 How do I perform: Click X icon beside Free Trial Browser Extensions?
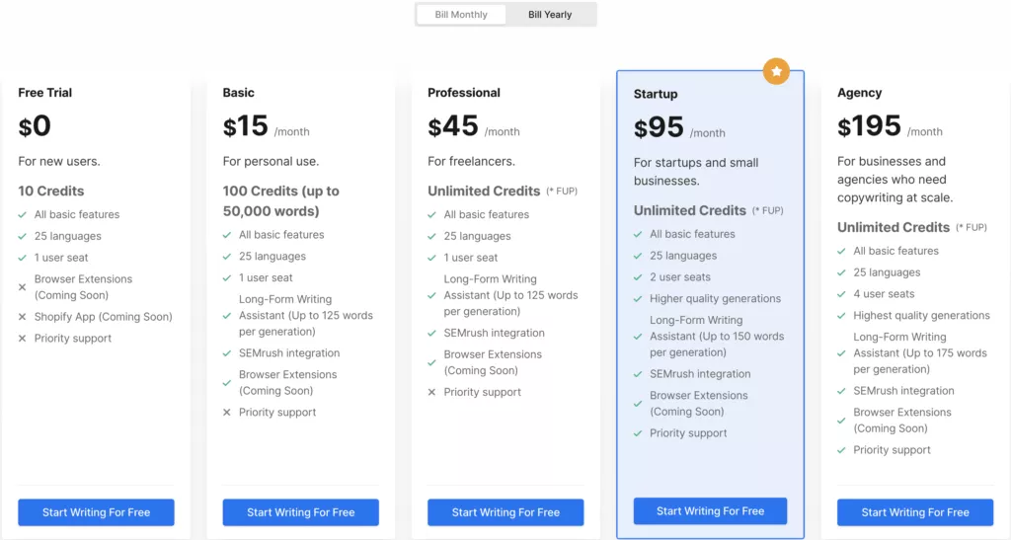[x=22, y=287]
